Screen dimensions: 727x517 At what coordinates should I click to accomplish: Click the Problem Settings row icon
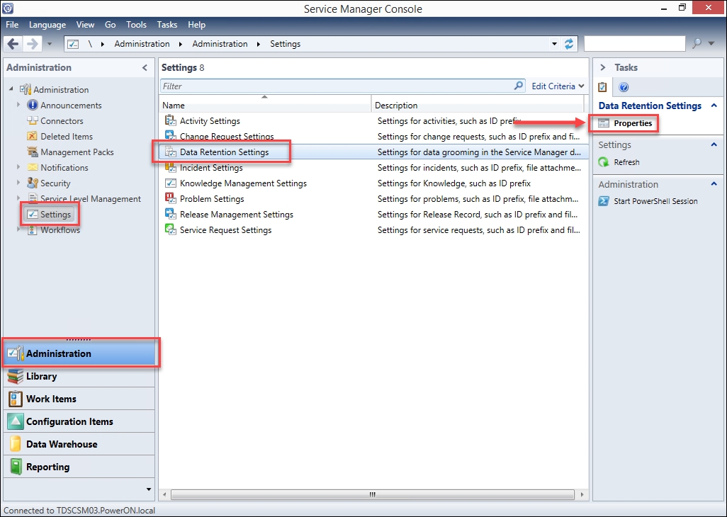tap(171, 199)
